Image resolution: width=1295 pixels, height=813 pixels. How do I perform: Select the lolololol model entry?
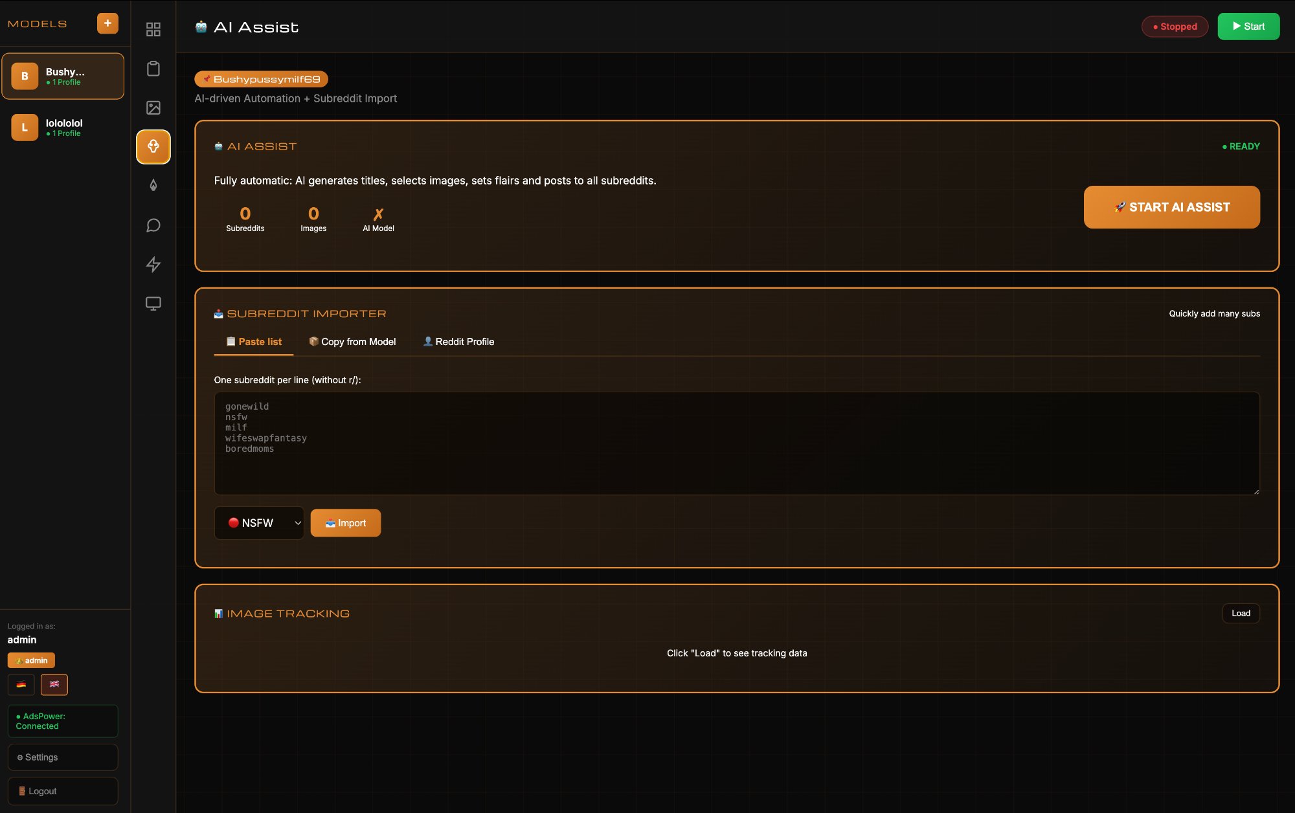pyautogui.click(x=63, y=128)
